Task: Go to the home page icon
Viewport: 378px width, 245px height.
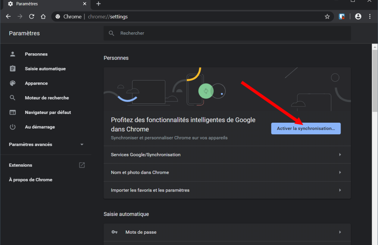Action: [x=43, y=17]
